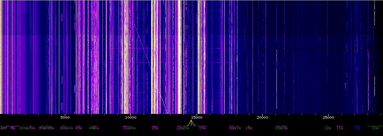
Task: Select the green 30m band label
Action: 132,128
